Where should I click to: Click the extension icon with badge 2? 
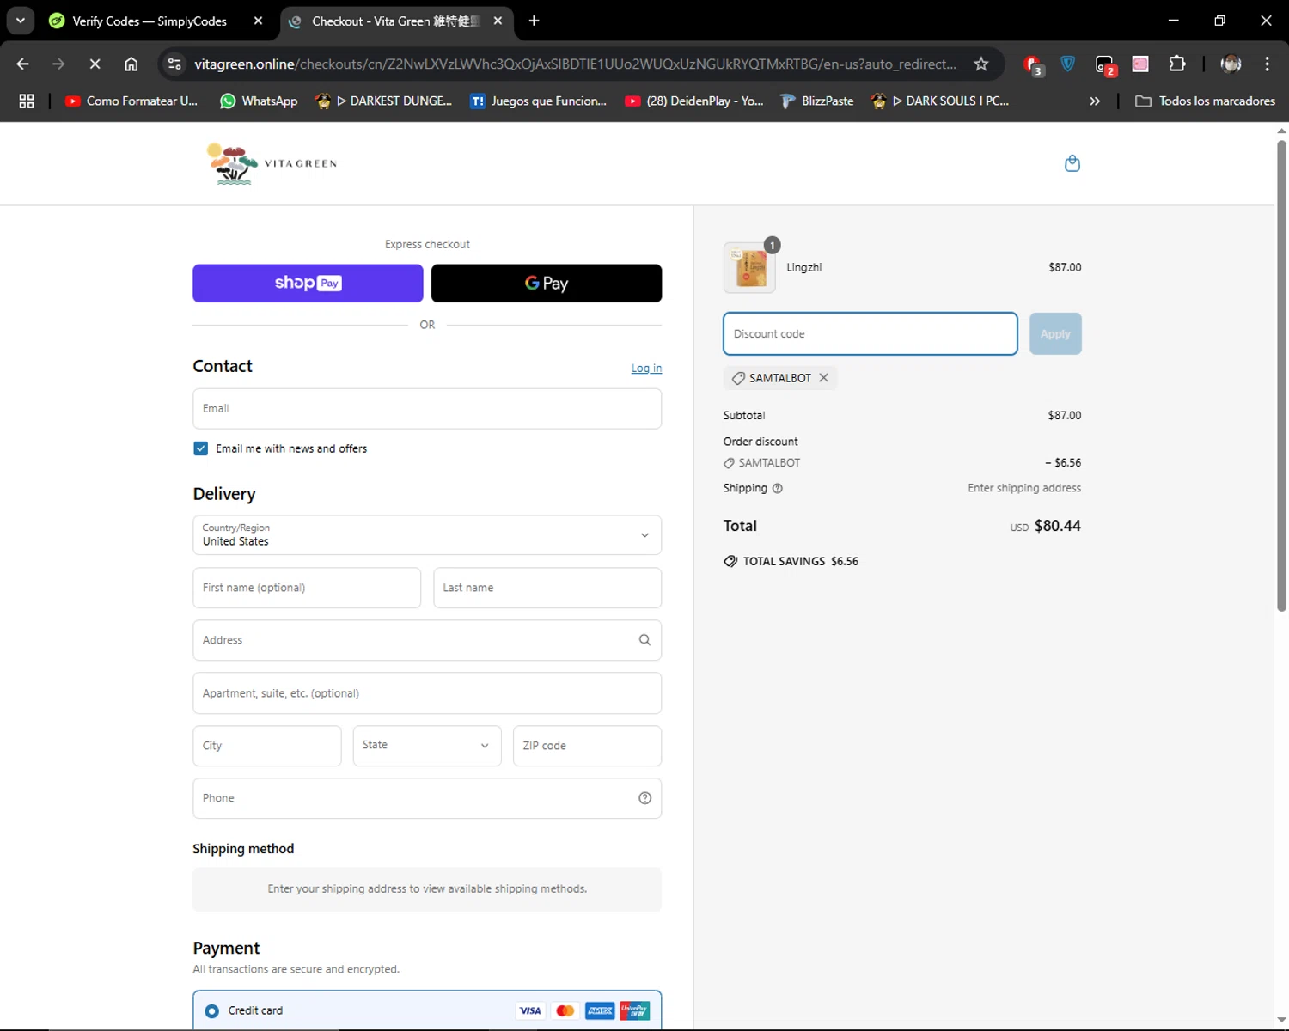pos(1105,64)
